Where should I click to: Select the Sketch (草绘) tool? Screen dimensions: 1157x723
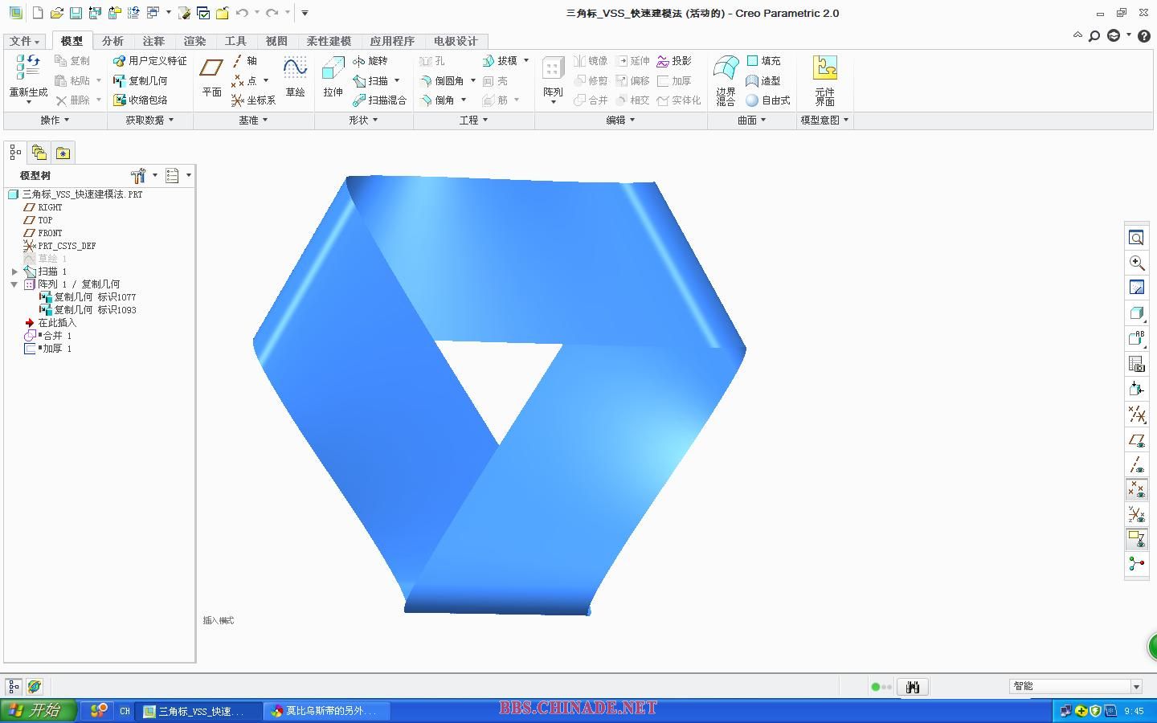coord(295,78)
